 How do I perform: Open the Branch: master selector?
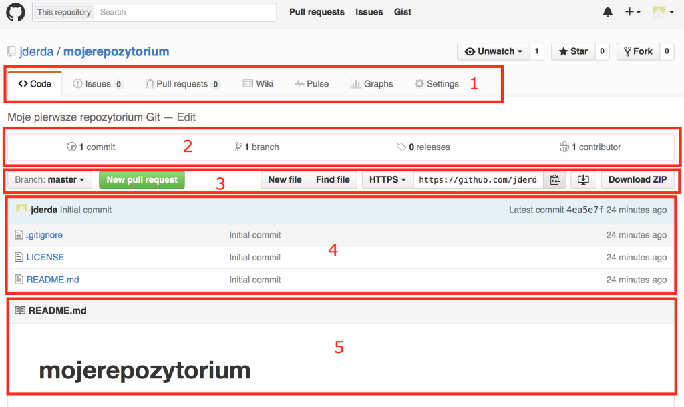point(49,179)
